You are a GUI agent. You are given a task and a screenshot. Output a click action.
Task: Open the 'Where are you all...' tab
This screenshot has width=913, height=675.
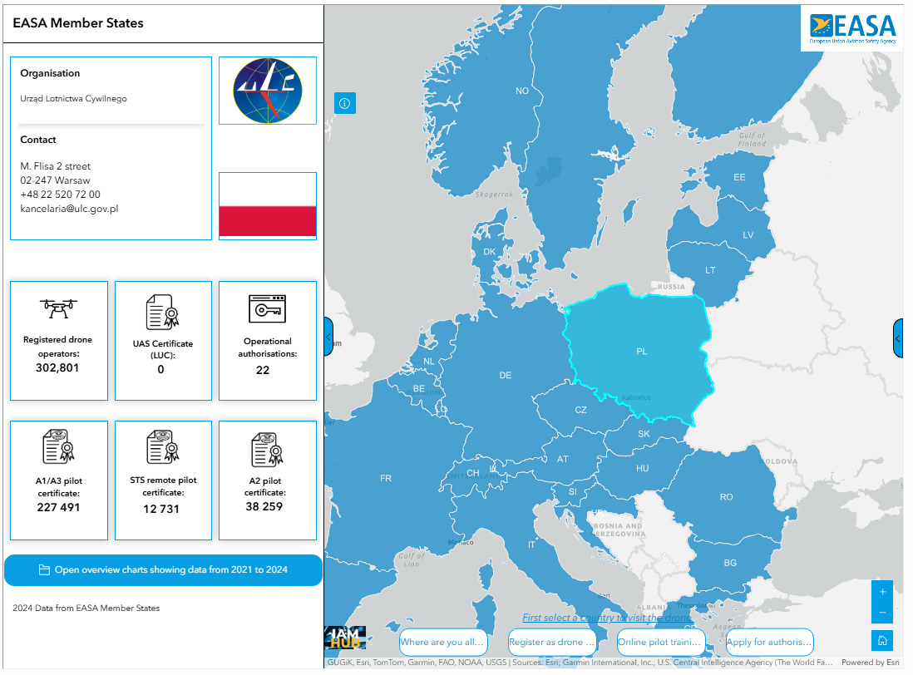tap(442, 642)
